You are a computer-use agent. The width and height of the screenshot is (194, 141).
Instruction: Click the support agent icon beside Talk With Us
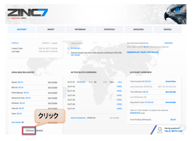[160, 130]
